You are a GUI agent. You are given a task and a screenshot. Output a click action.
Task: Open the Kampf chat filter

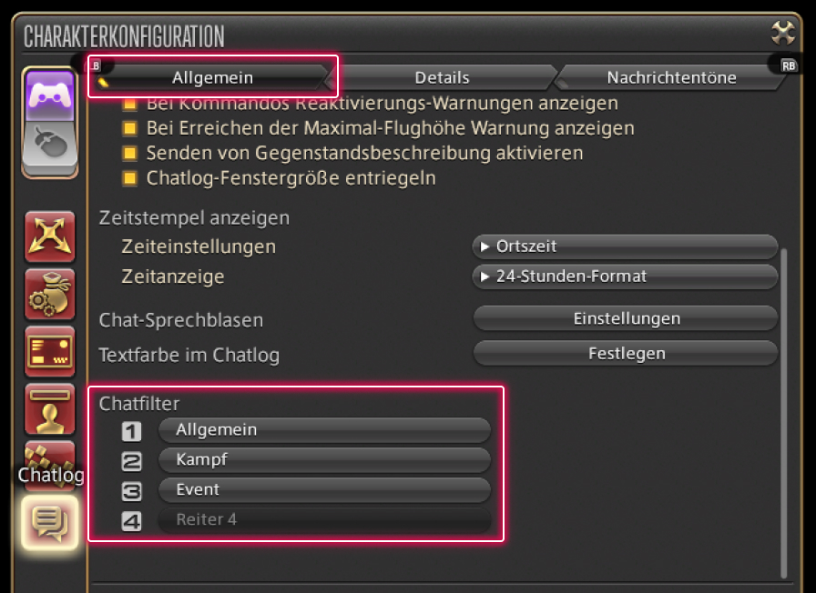click(x=324, y=459)
